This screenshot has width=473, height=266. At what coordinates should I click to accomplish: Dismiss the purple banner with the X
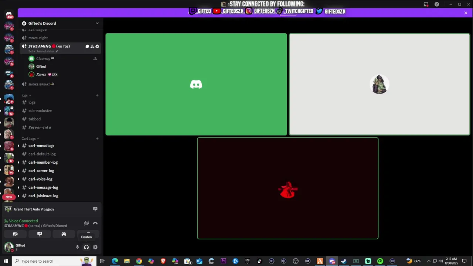coord(466,13)
